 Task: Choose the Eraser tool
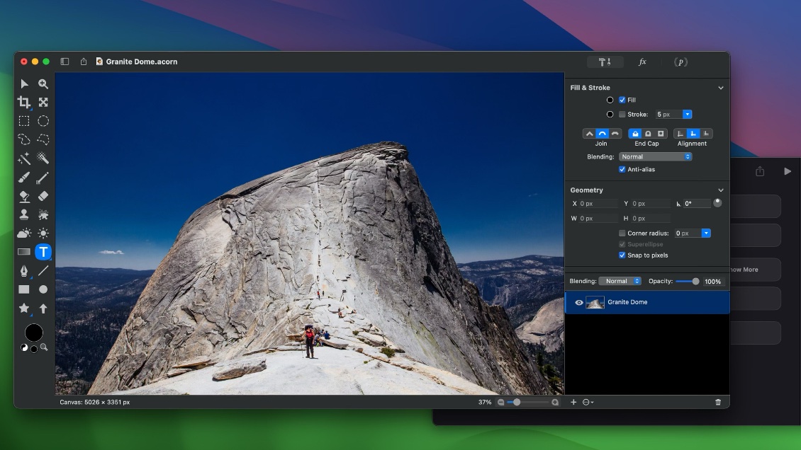tap(43, 196)
